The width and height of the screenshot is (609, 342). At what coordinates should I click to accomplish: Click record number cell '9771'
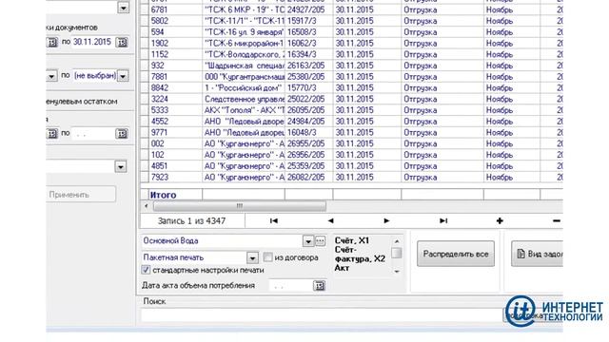coord(175,133)
